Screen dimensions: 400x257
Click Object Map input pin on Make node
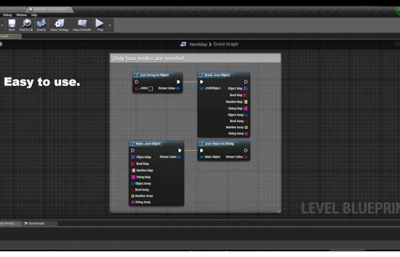tap(133, 157)
